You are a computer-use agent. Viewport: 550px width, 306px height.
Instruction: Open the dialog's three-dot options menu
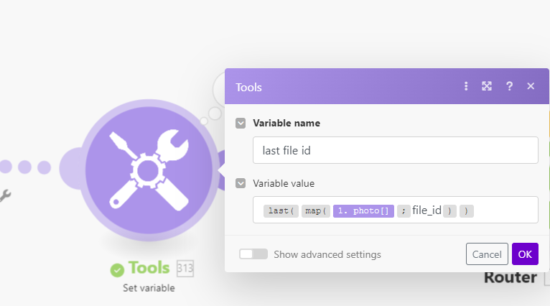point(466,86)
